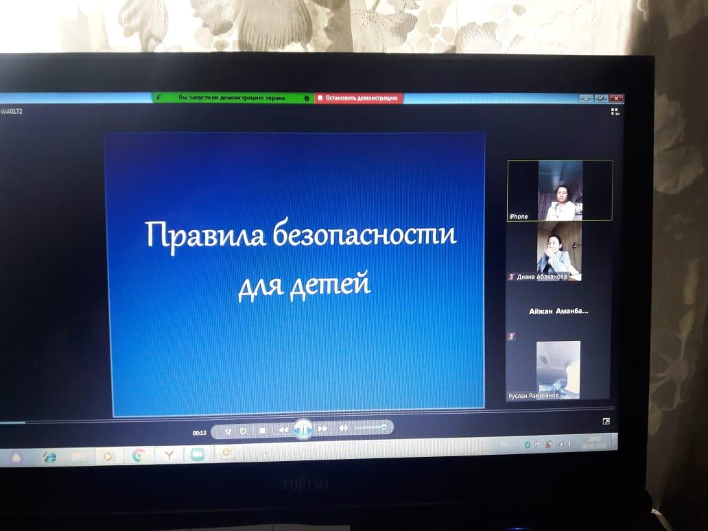Click the Айжан Аманба... participant tile
This screenshot has height=531, width=708.
pos(558,311)
